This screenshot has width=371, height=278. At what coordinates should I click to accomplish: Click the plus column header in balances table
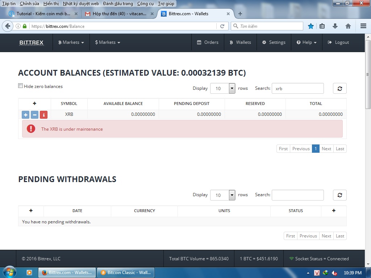point(34,104)
